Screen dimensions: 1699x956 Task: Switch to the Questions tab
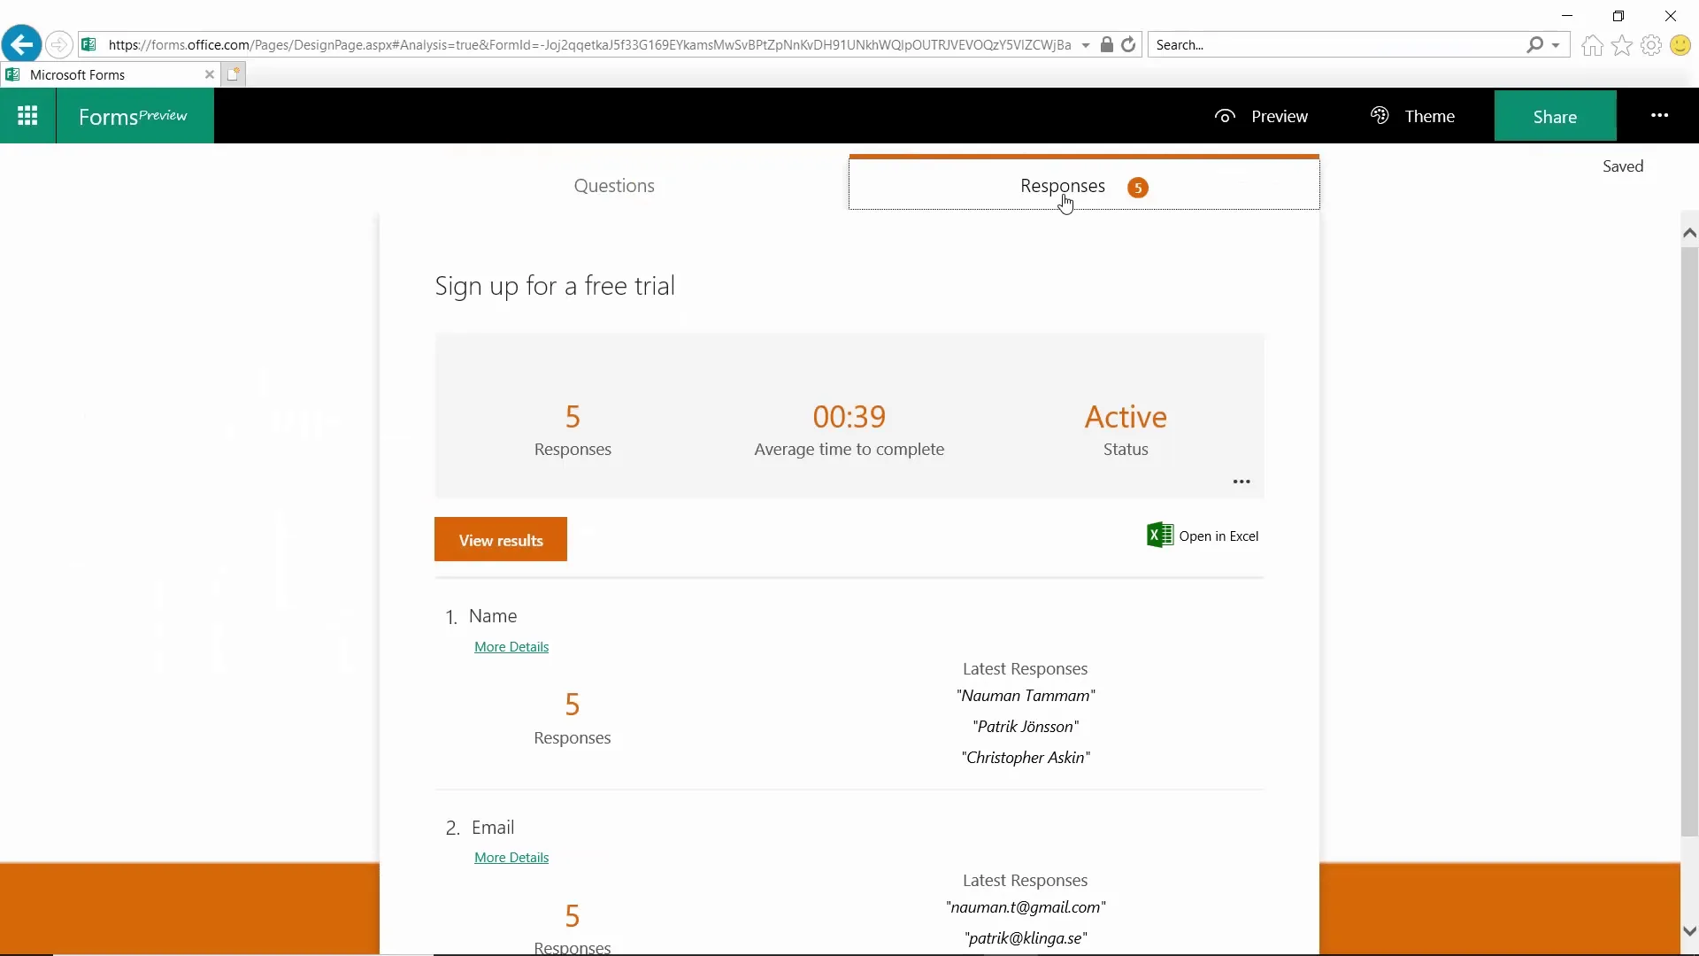pos(614,186)
